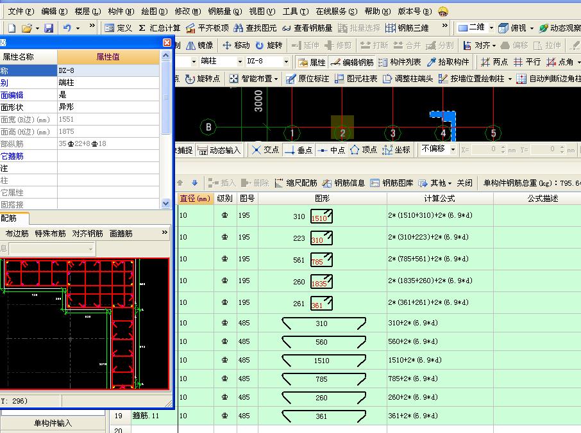Open 钢筋图库 library
This screenshot has width=581, height=433.
[392, 183]
